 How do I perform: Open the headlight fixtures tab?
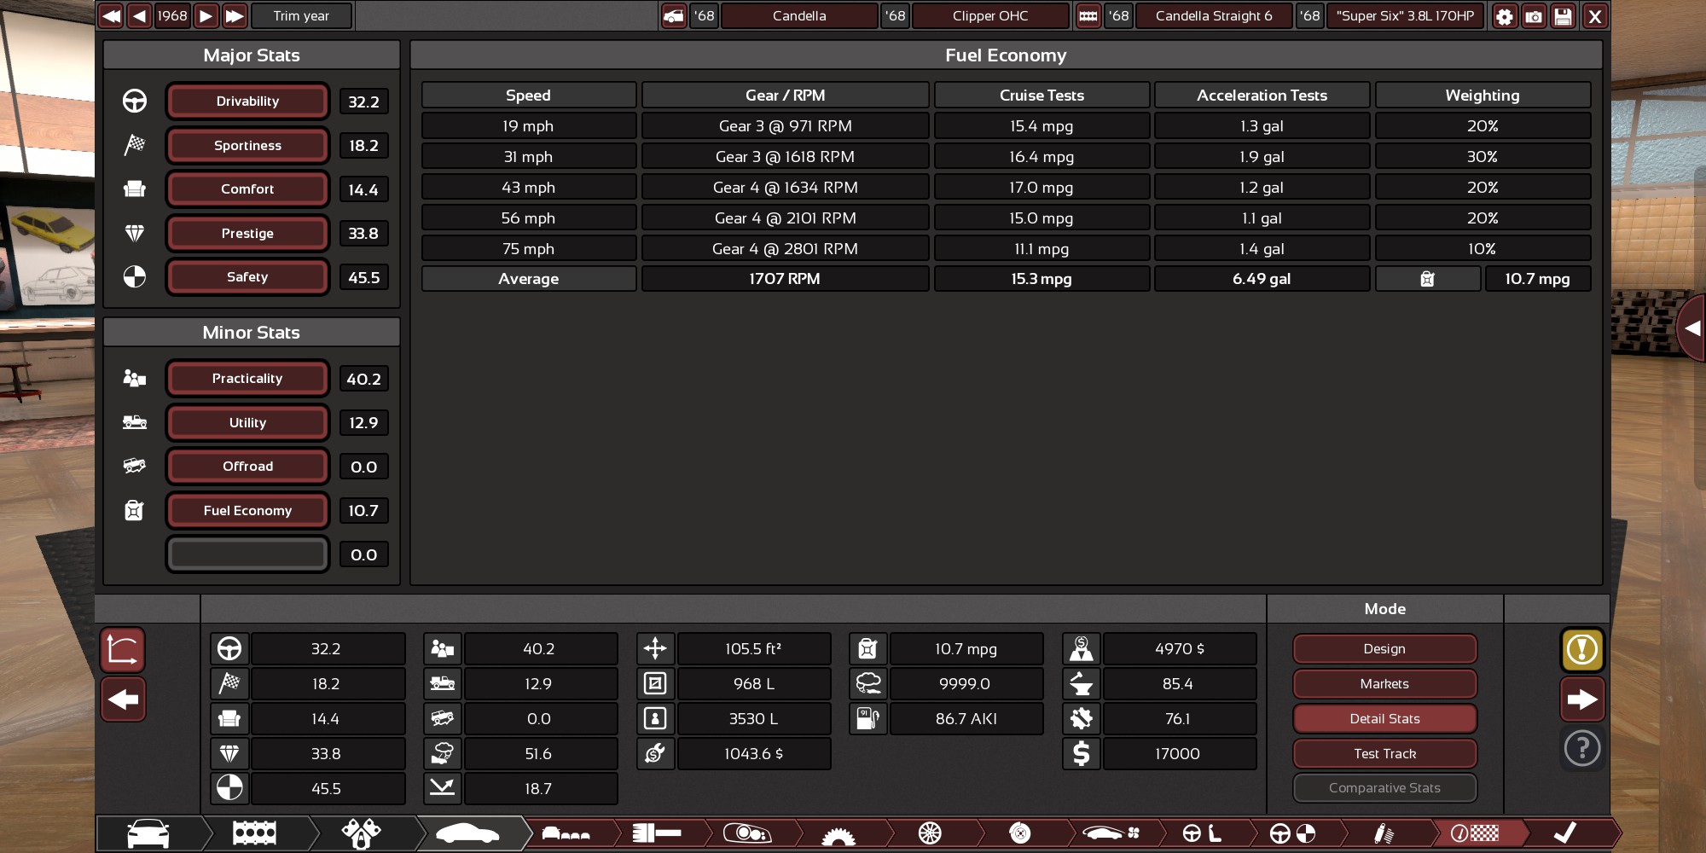click(x=747, y=833)
